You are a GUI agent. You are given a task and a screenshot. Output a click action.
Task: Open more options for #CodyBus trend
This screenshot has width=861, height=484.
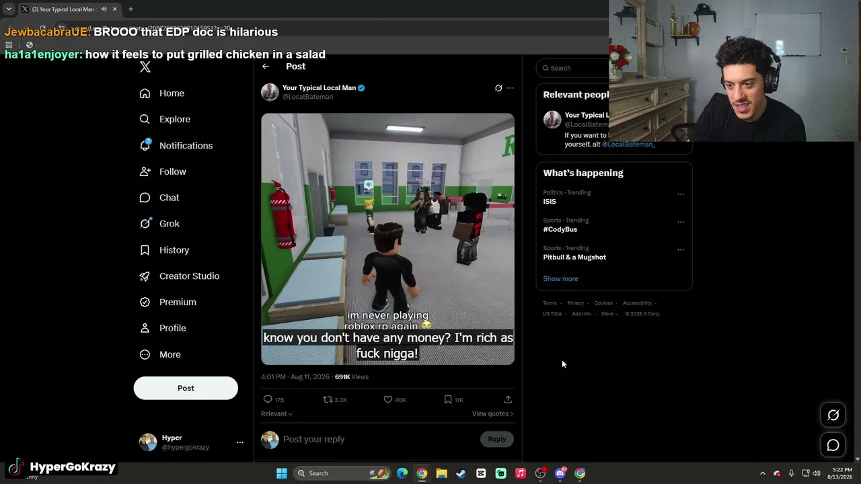click(681, 222)
